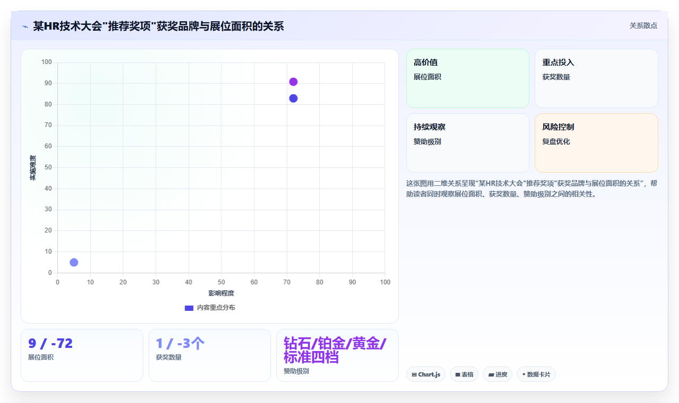679x403 pixels.
Task: Open the Chart.js tag
Action: tap(426, 374)
